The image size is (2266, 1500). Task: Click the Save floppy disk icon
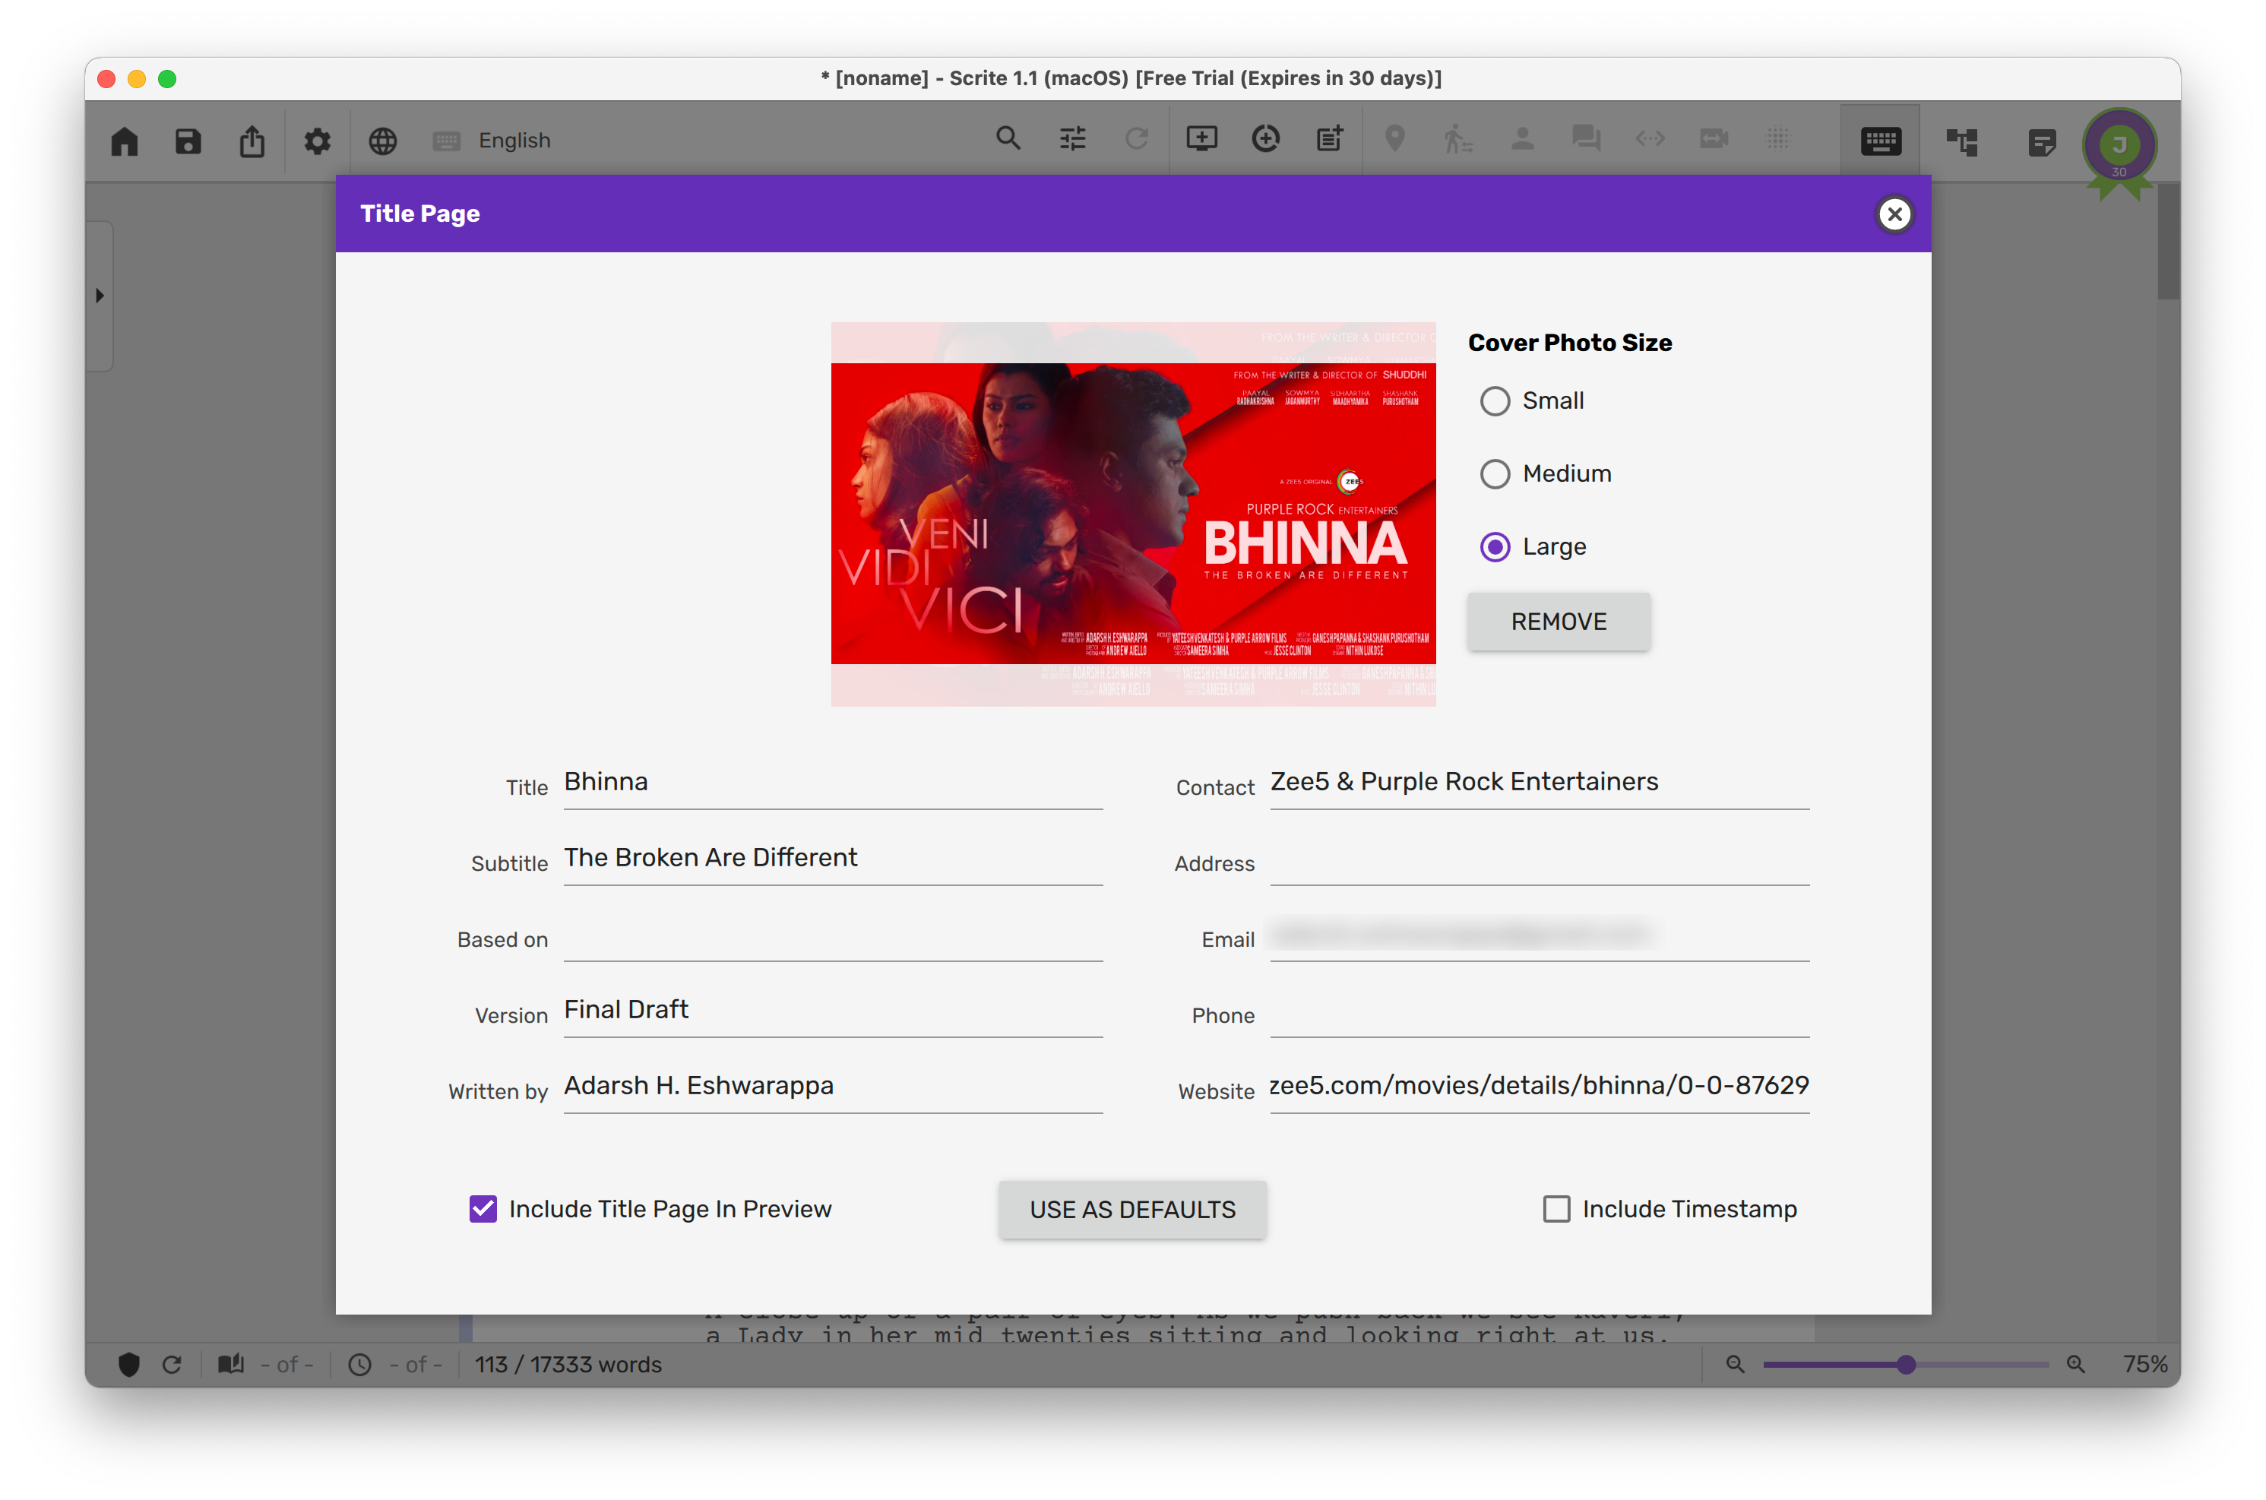click(x=188, y=141)
